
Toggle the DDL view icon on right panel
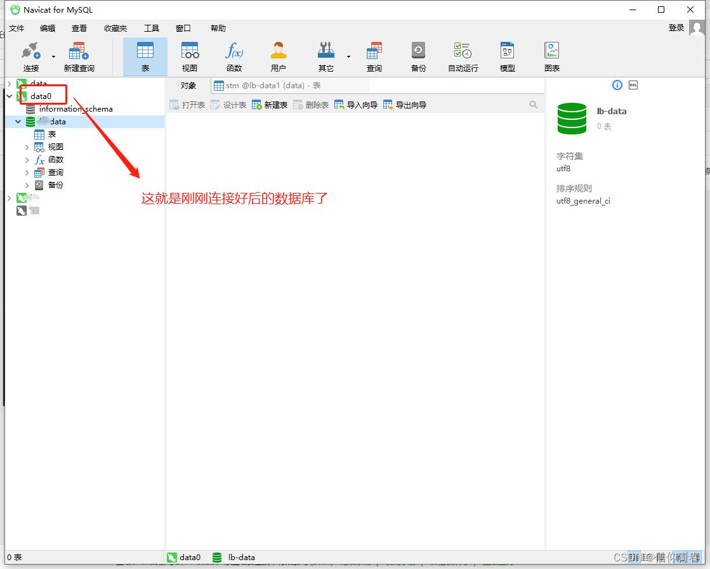point(633,85)
